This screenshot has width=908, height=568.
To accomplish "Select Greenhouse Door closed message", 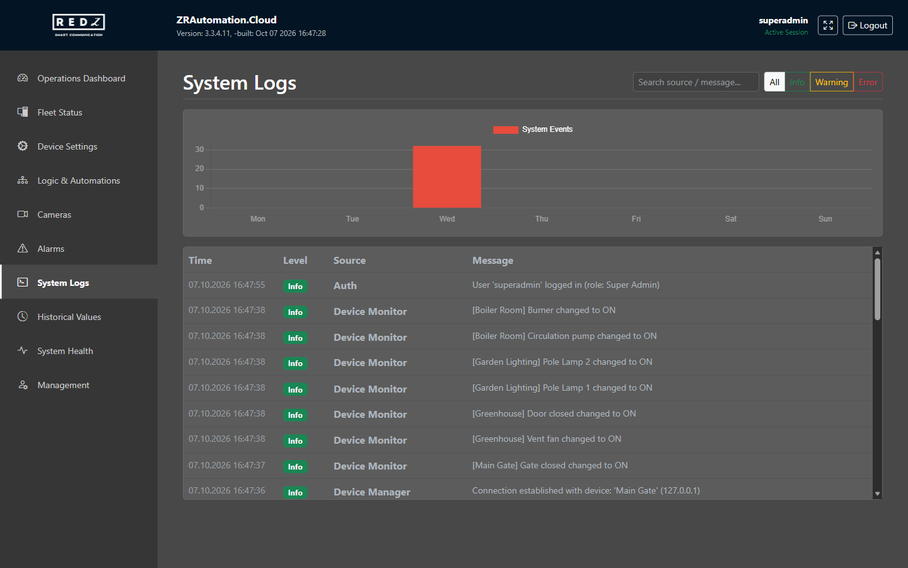I will 554,413.
